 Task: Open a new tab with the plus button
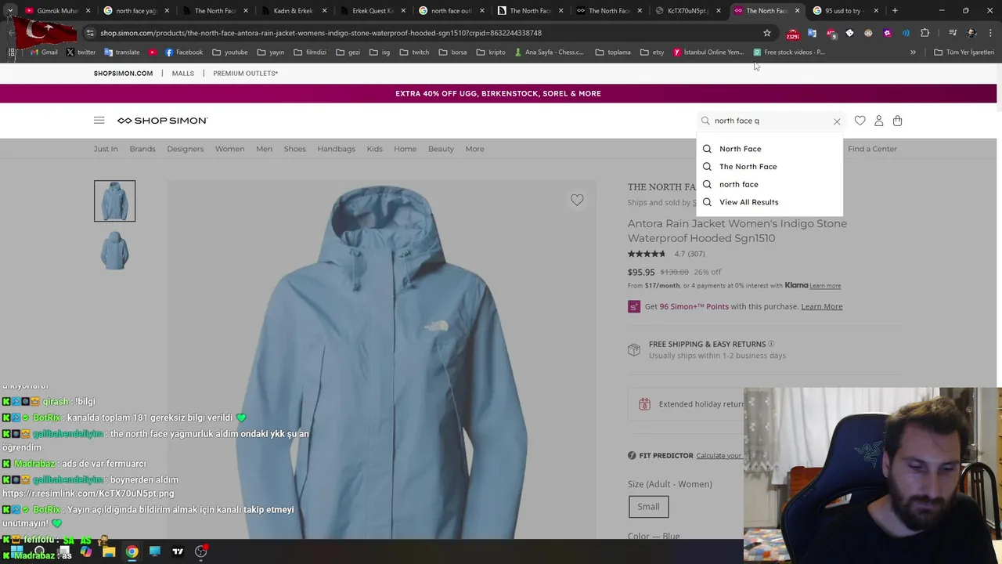[x=895, y=11]
